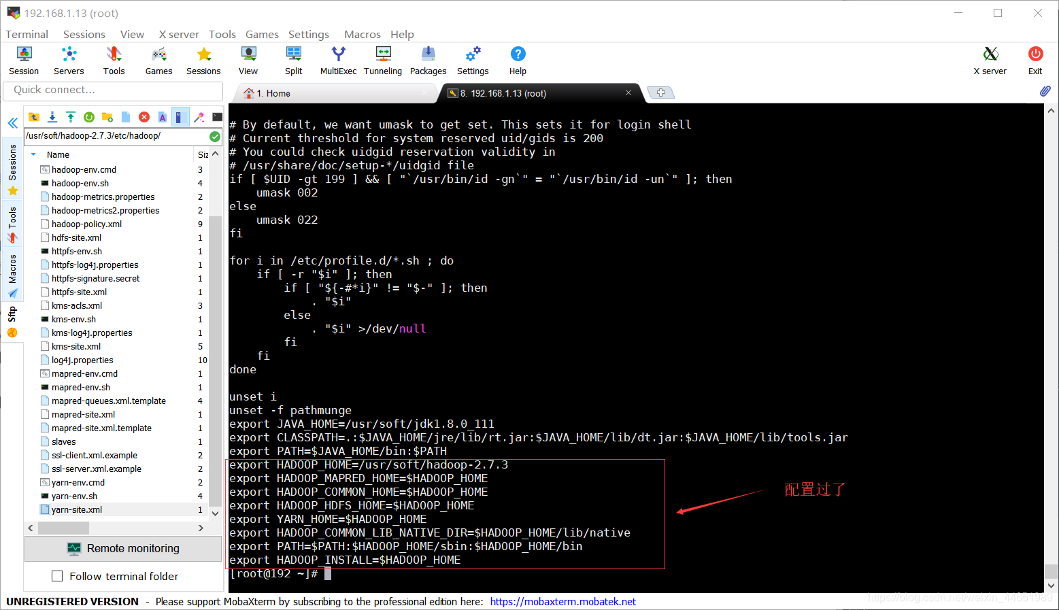Select hadoop-env.sh file
Screen dimensions: 1059x610
click(x=80, y=183)
